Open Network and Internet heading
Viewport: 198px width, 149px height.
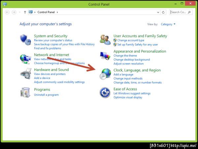52,55
